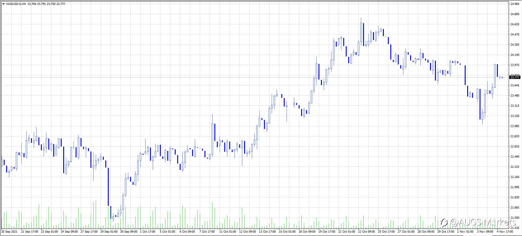Click the 23.150 price scale label

point(515,116)
